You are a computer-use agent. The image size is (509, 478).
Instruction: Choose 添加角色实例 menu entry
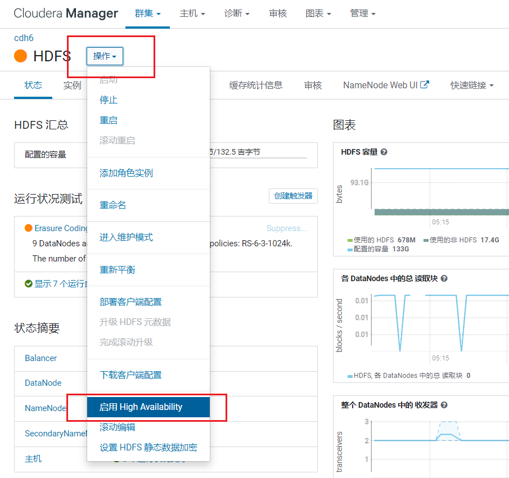pyautogui.click(x=148, y=173)
